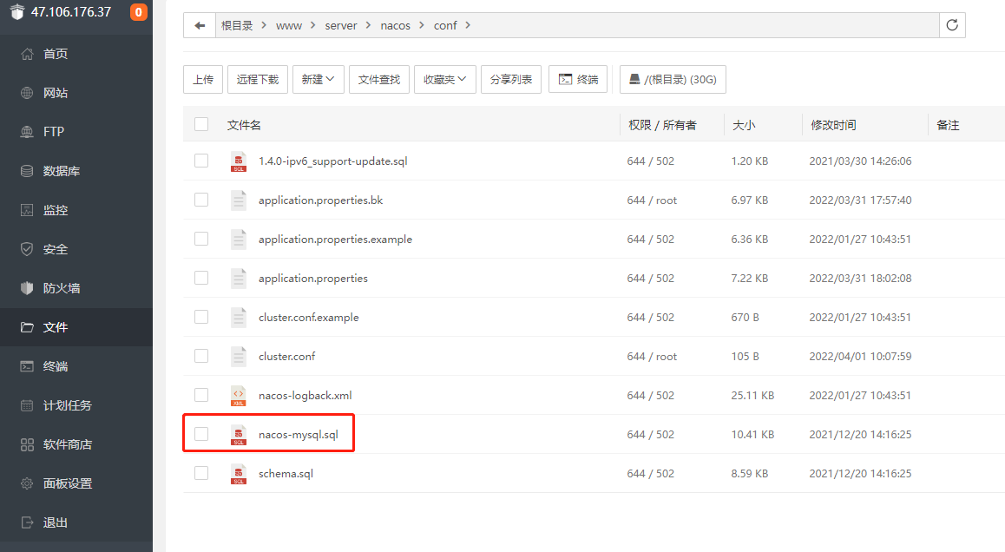This screenshot has width=1005, height=552.
Task: Click the firewall shield icon in sidebar
Action: tap(27, 288)
